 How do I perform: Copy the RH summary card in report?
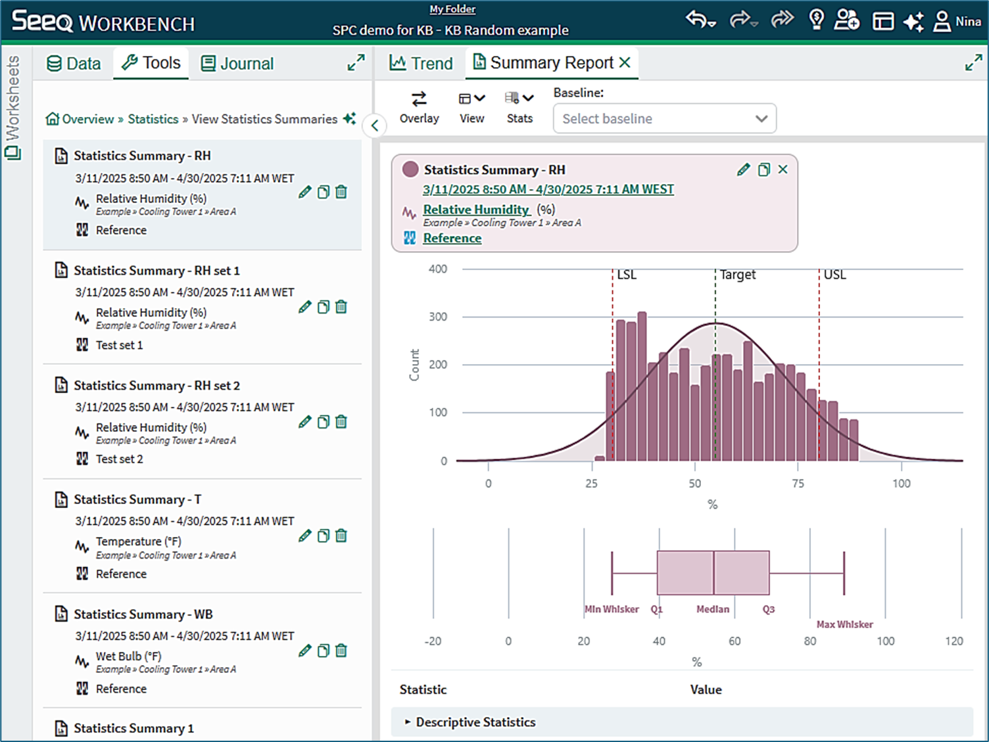pyautogui.click(x=763, y=170)
